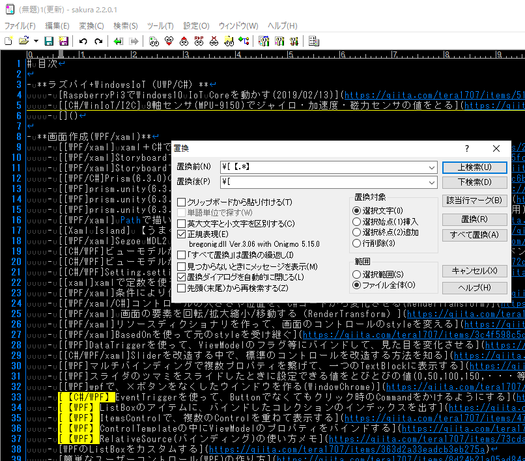Create a new file with toolbar icon
The height and width of the screenshot is (461, 525).
click(8, 41)
